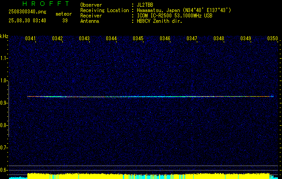The image size is (282, 179).
Task: Click the 0341 time marker
Action: 30,38
